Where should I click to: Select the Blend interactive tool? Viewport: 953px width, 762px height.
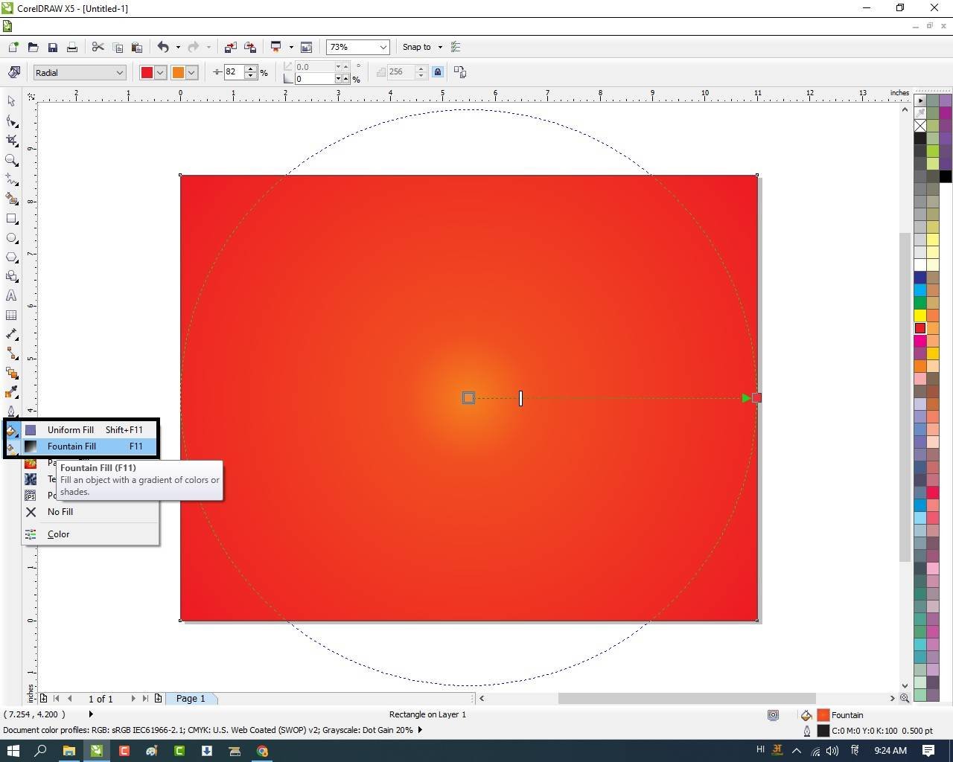(x=11, y=373)
